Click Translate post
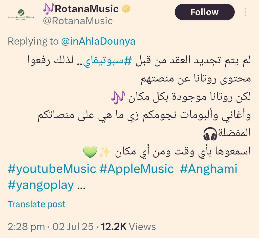The width and height of the screenshot is (259, 238). coord(36,204)
